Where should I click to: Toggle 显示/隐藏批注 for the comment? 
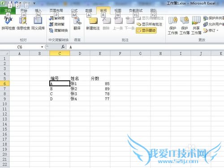click(x=150, y=18)
